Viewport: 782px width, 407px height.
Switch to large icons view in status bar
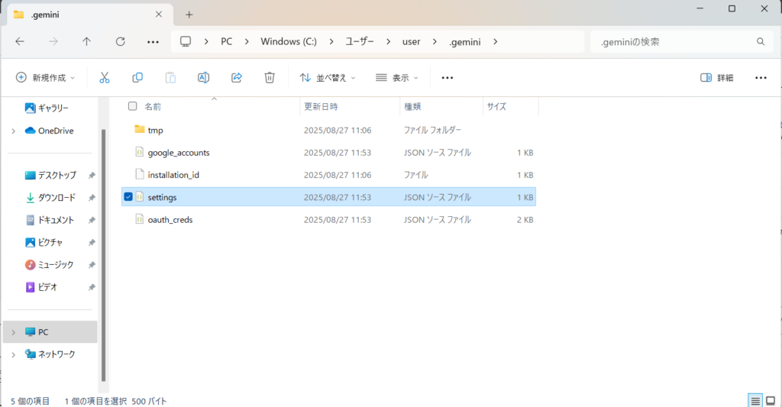tap(771, 400)
